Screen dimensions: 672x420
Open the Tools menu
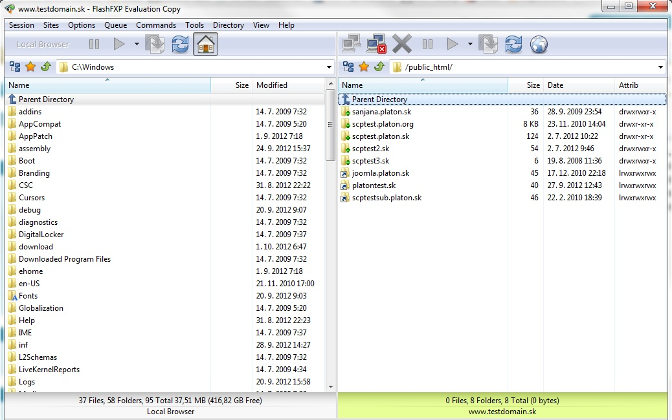click(195, 25)
